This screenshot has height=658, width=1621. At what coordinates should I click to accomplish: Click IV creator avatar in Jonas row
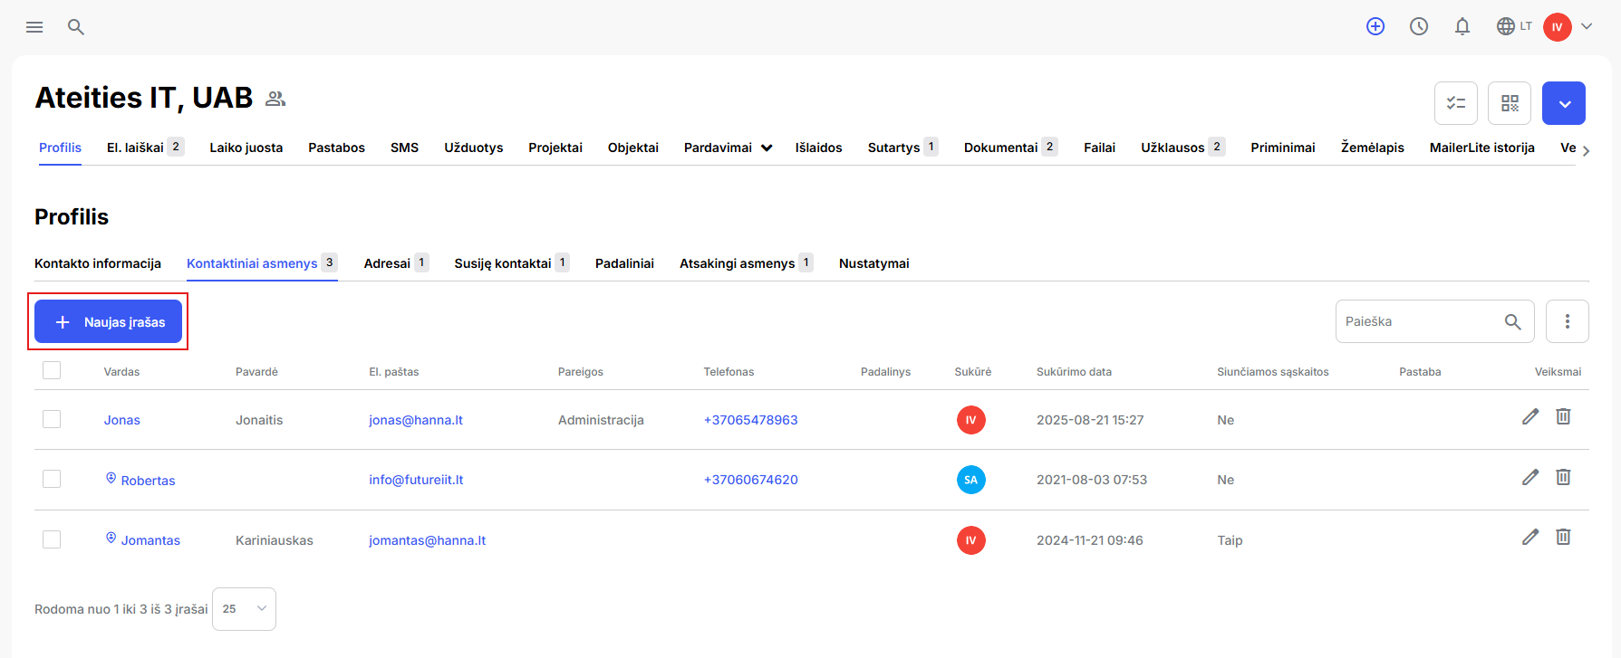971,420
